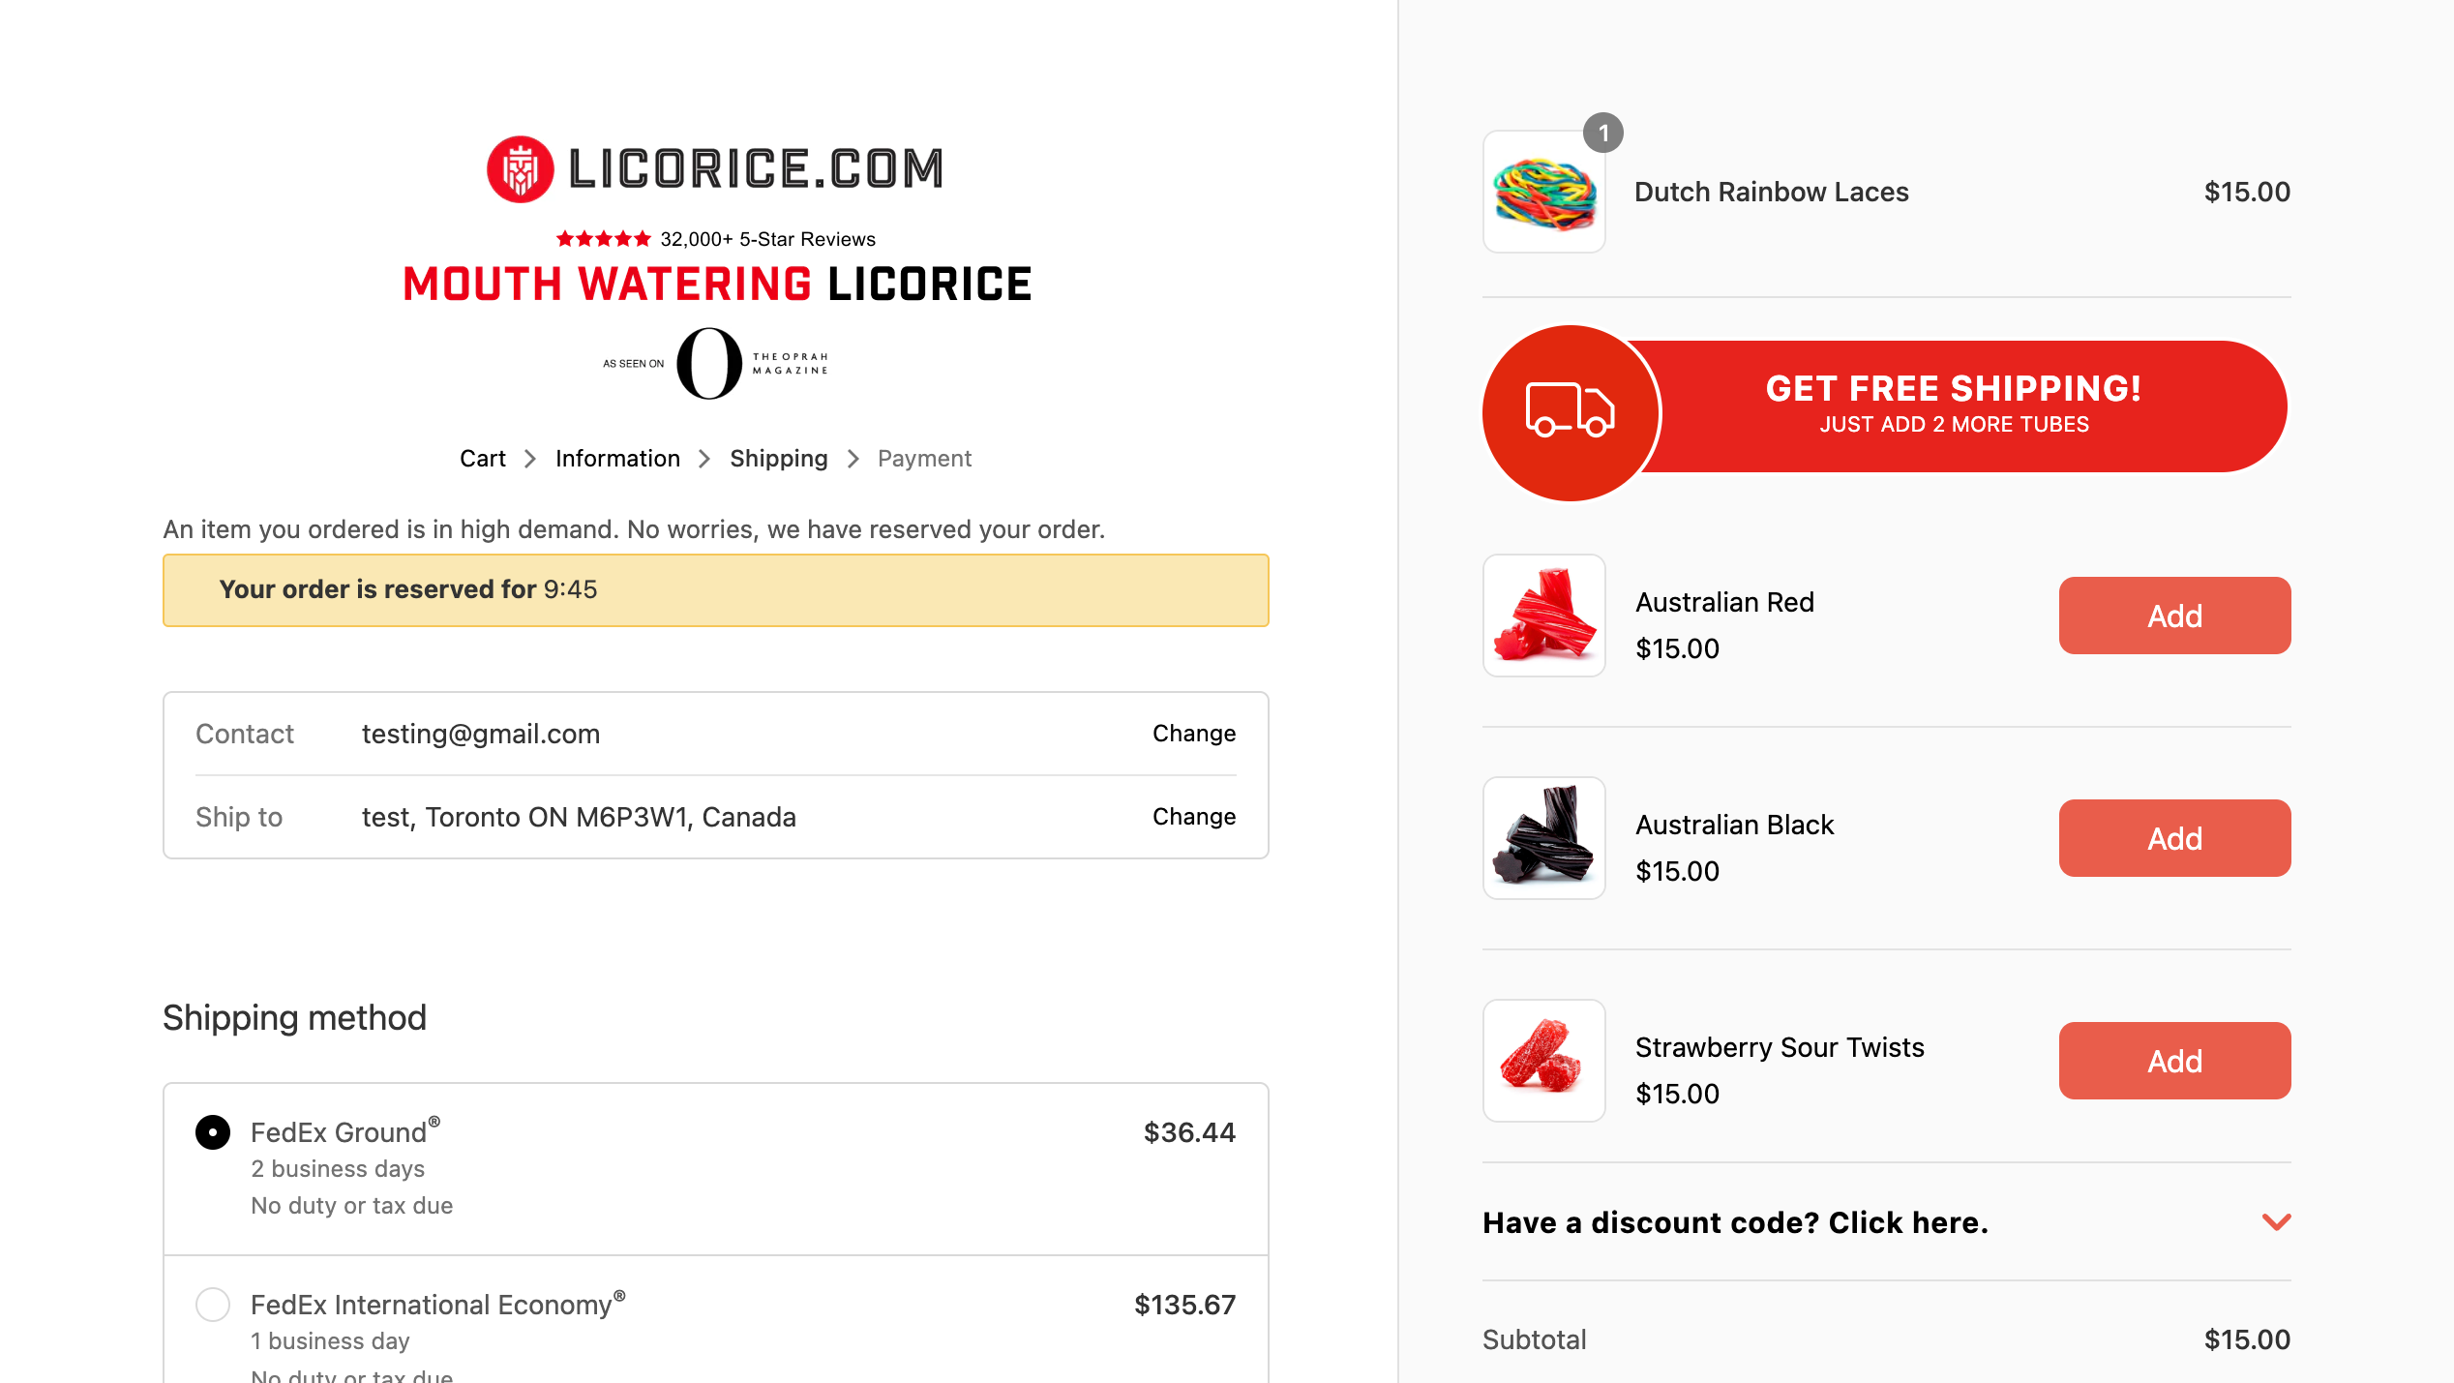2454x1383 pixels.
Task: Add Australian Red to the order
Action: (2174, 616)
